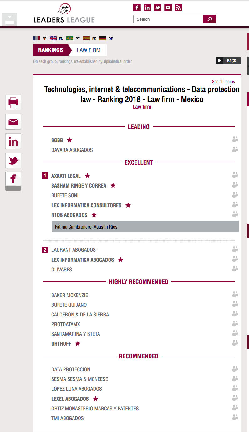This screenshot has width=249, height=432.
Task: Show team icon for Laurant Abogados
Action: (x=235, y=249)
